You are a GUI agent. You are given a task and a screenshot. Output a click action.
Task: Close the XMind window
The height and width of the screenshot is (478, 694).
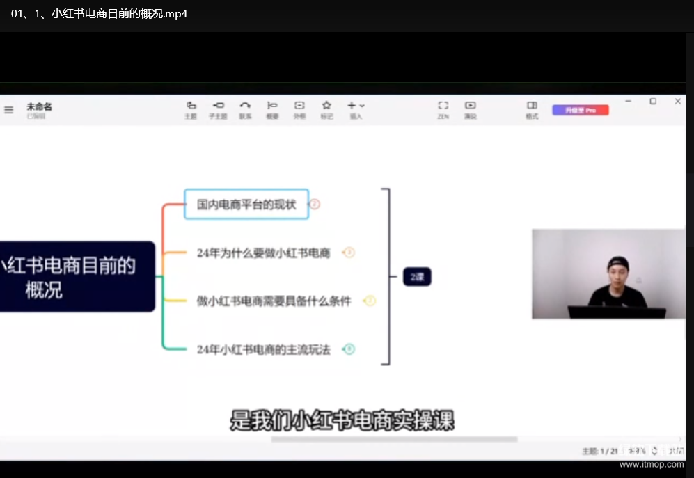(x=677, y=102)
